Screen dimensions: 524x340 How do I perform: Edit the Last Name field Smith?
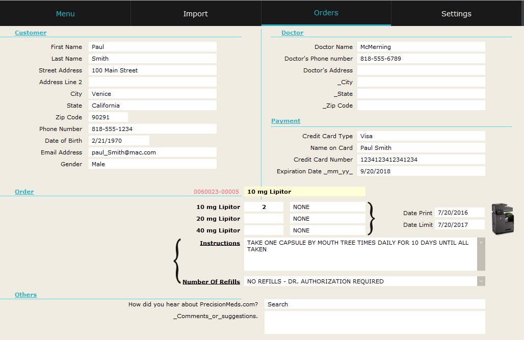(152, 59)
